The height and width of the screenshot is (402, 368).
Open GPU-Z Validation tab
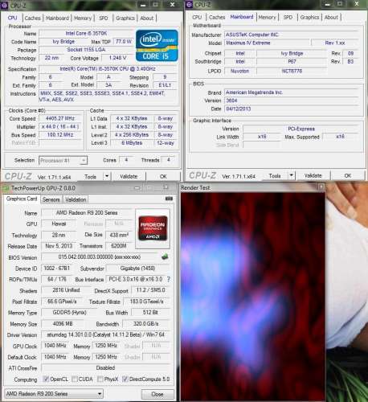[x=76, y=199]
